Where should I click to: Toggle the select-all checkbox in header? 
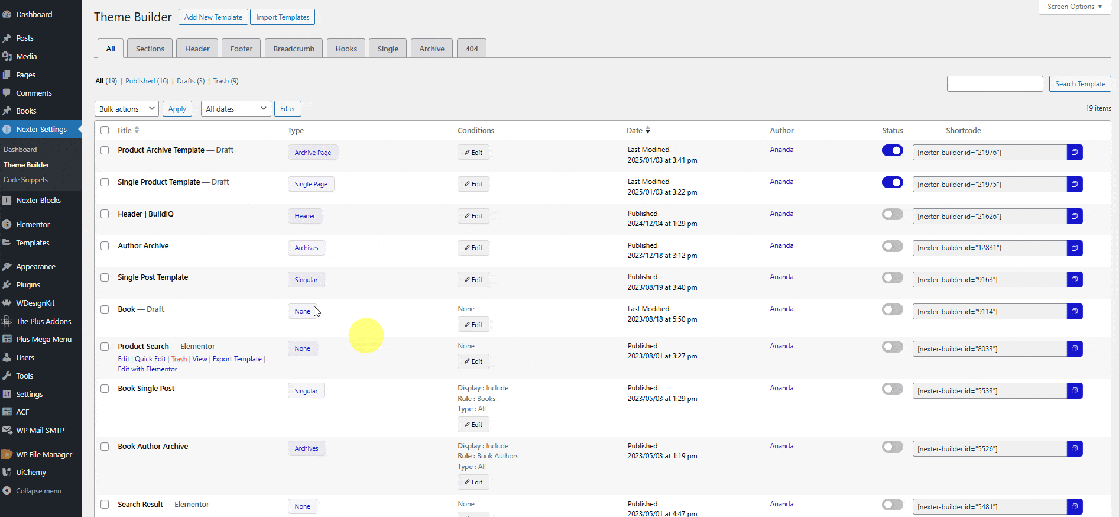tap(105, 130)
